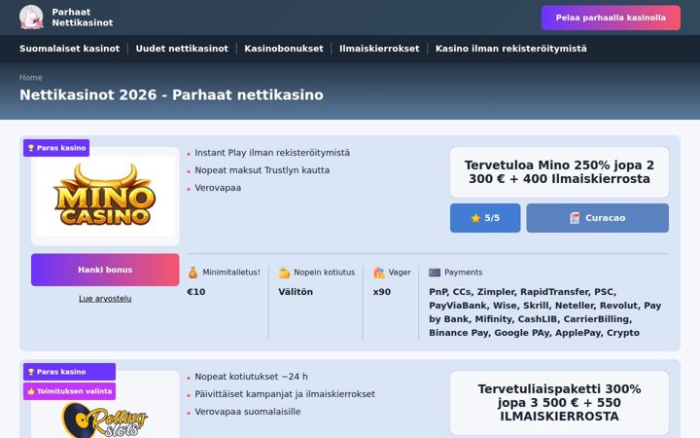Click the text Verovapaa suomalaisille

coord(247,412)
